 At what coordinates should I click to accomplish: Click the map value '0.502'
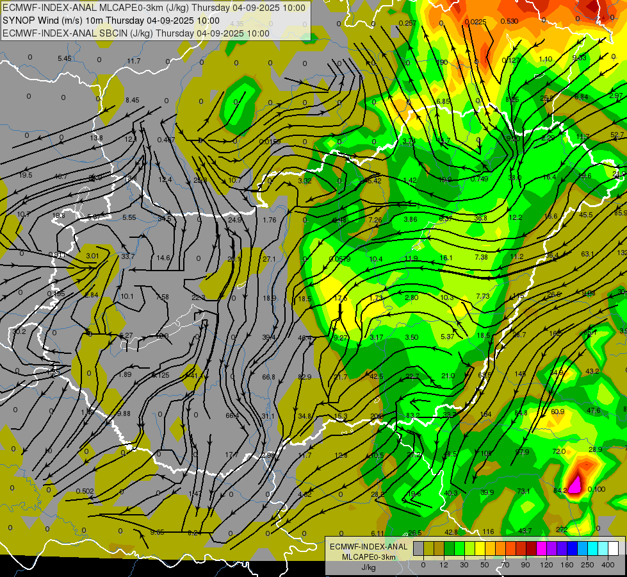click(85, 491)
